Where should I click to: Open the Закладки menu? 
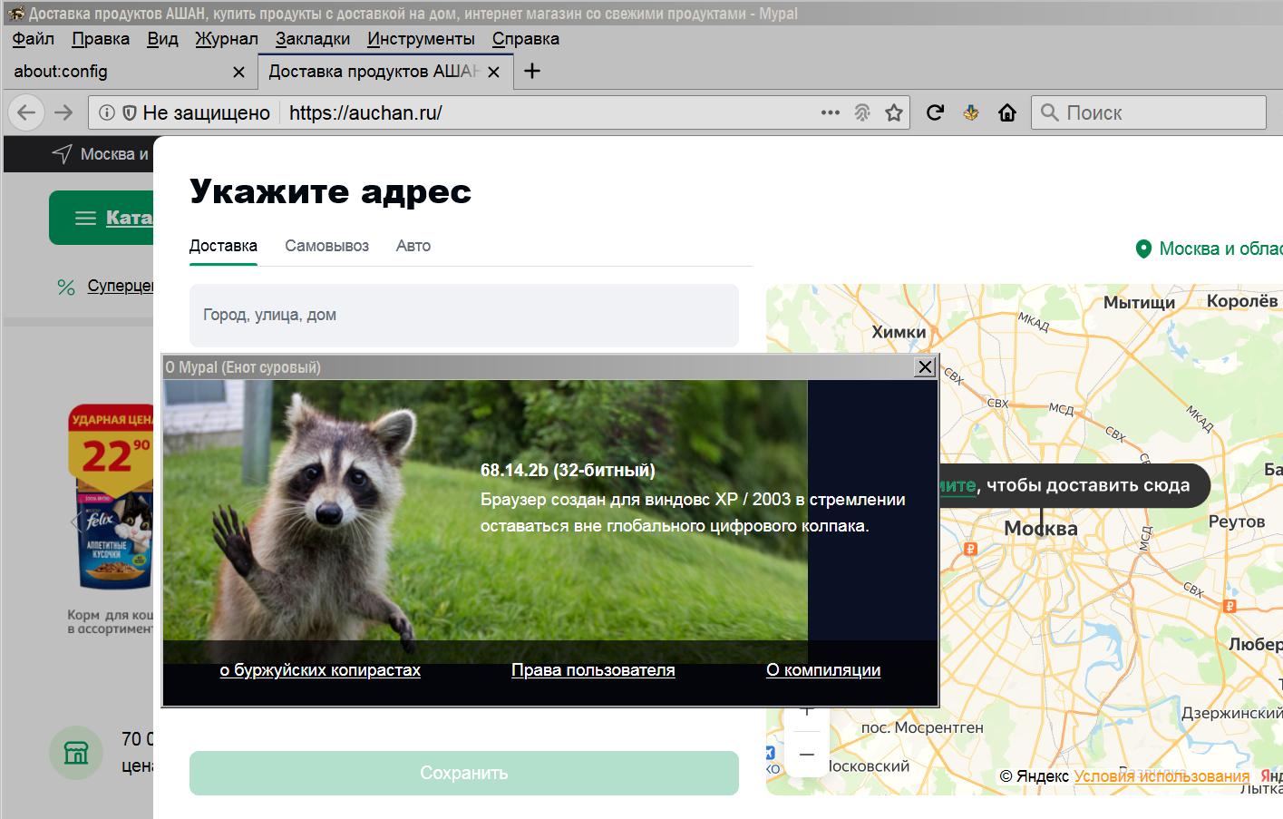click(x=313, y=39)
